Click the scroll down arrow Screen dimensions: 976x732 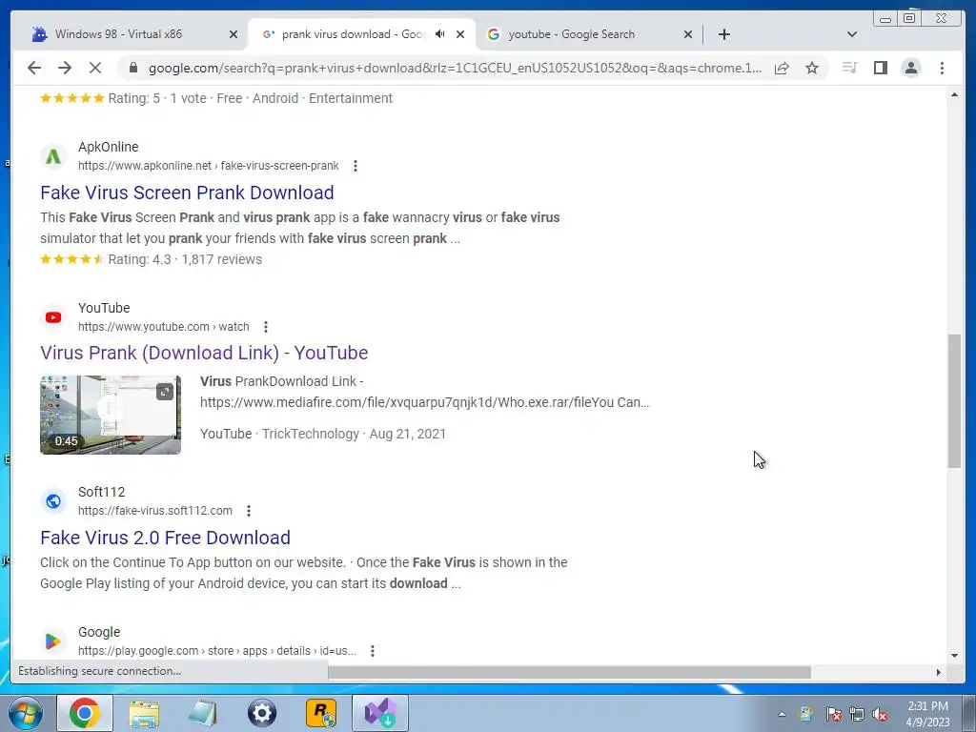click(x=954, y=656)
